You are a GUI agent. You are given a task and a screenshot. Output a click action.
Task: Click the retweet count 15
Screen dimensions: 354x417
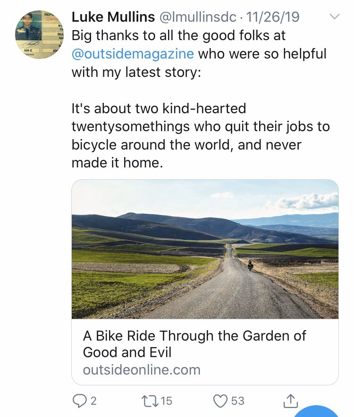pos(167,401)
